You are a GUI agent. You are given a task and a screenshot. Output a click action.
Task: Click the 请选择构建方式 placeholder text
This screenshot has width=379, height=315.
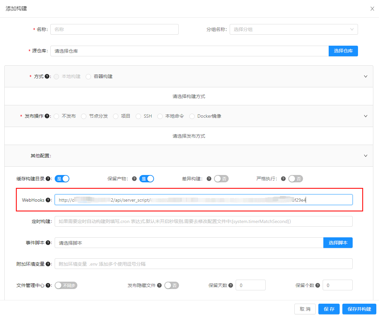189,96
